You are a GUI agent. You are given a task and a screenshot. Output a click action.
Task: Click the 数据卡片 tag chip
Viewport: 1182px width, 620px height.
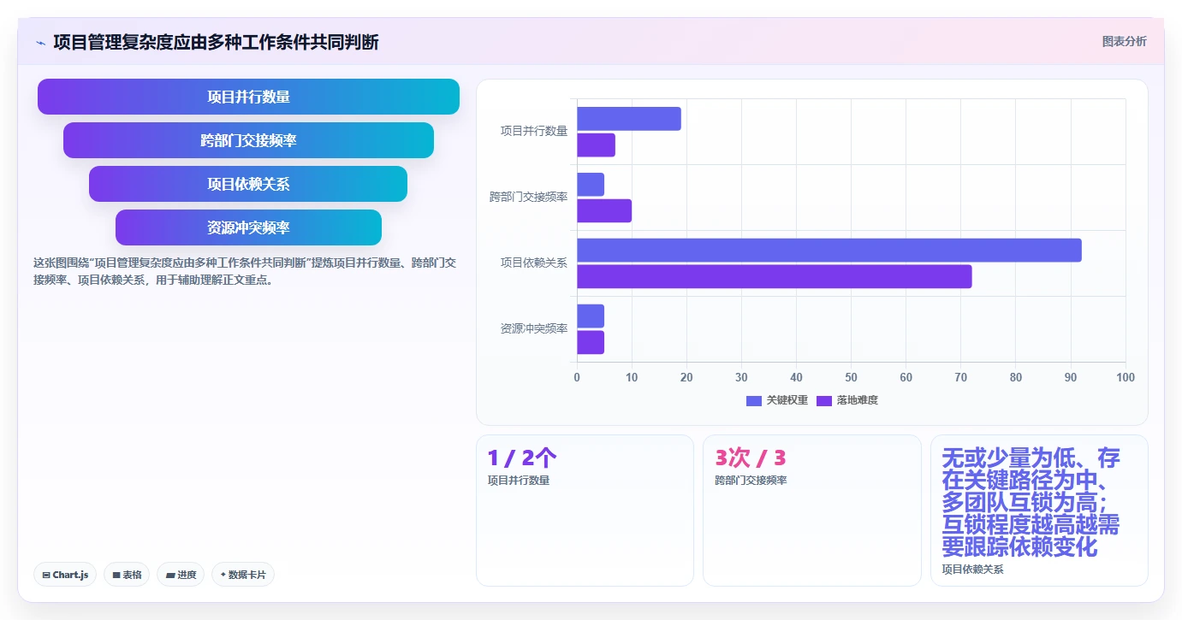click(x=243, y=575)
